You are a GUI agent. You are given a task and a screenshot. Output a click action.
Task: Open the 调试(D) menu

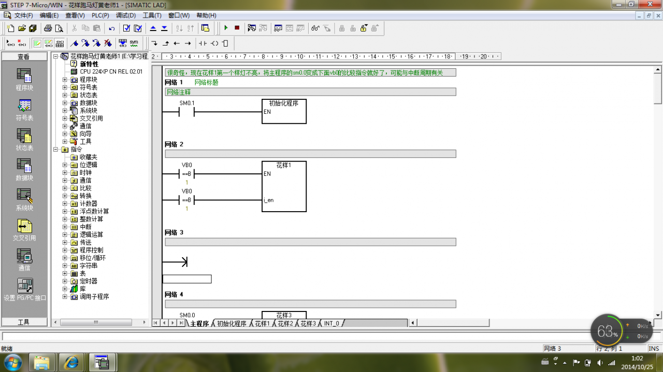pos(126,16)
